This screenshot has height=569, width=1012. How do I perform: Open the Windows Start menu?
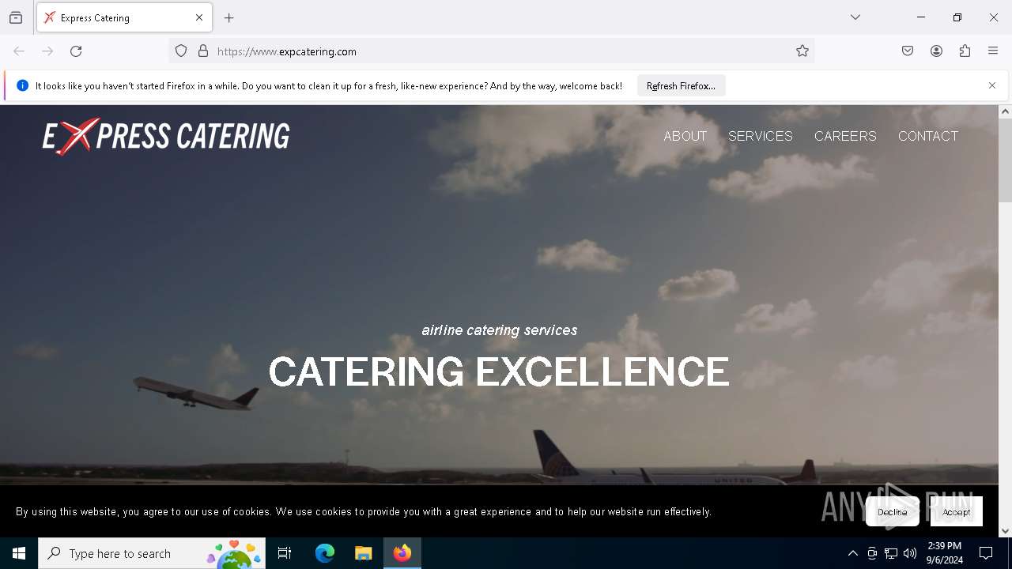pos(19,553)
